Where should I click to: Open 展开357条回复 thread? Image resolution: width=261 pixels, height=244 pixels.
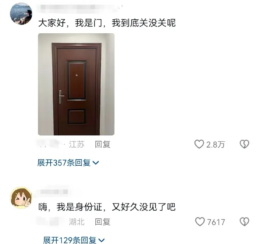[68, 163]
